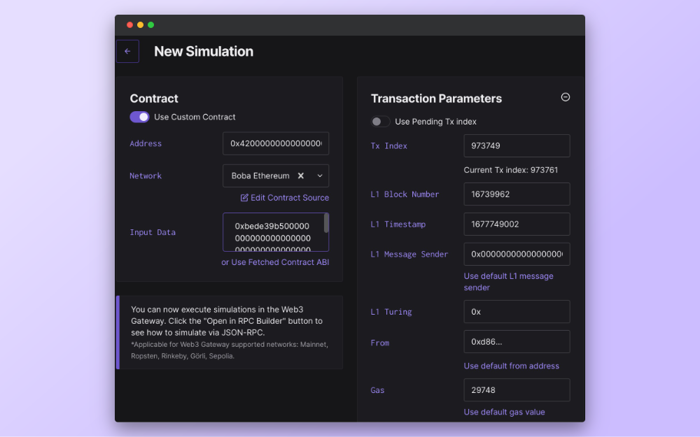Click or Use Fetched Contract ABI link
This screenshot has height=437, width=700.
(x=275, y=262)
